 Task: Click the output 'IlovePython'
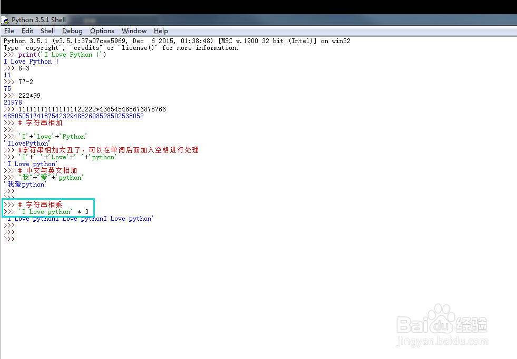(x=27, y=143)
